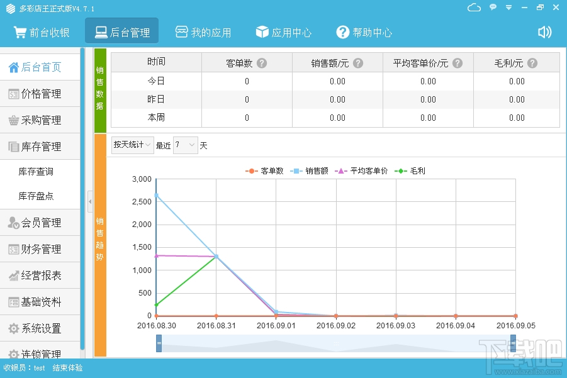Toggle the 毛利 legend series

point(410,171)
